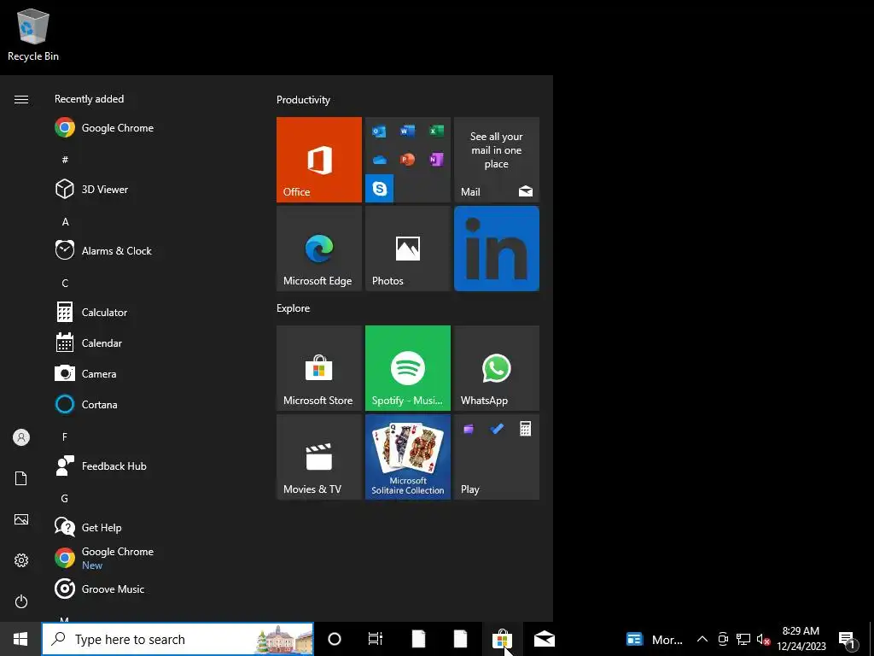Focus the taskbar search box
Viewport: 874px width, 656px height.
coord(178,639)
